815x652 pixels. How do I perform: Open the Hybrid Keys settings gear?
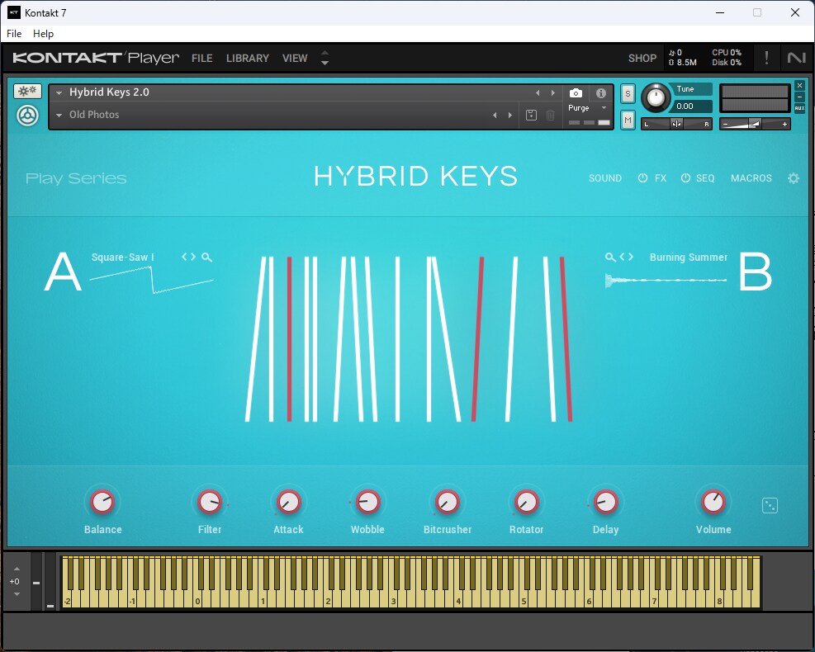tap(794, 178)
